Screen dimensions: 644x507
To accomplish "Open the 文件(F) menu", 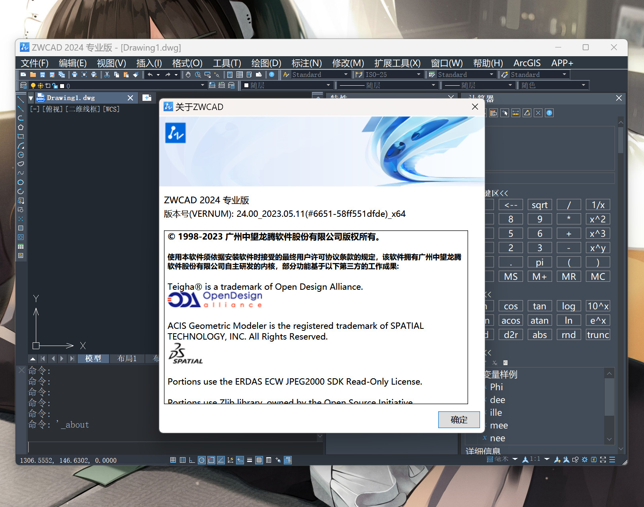I will click(x=35, y=63).
